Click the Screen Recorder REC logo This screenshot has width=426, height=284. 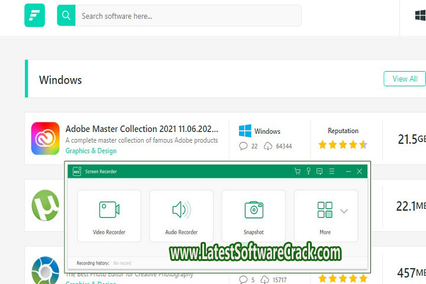click(76, 172)
